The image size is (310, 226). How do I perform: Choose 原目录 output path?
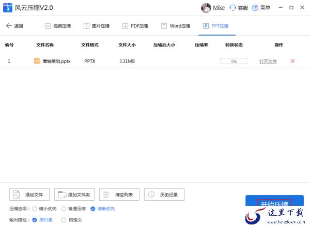point(42,220)
